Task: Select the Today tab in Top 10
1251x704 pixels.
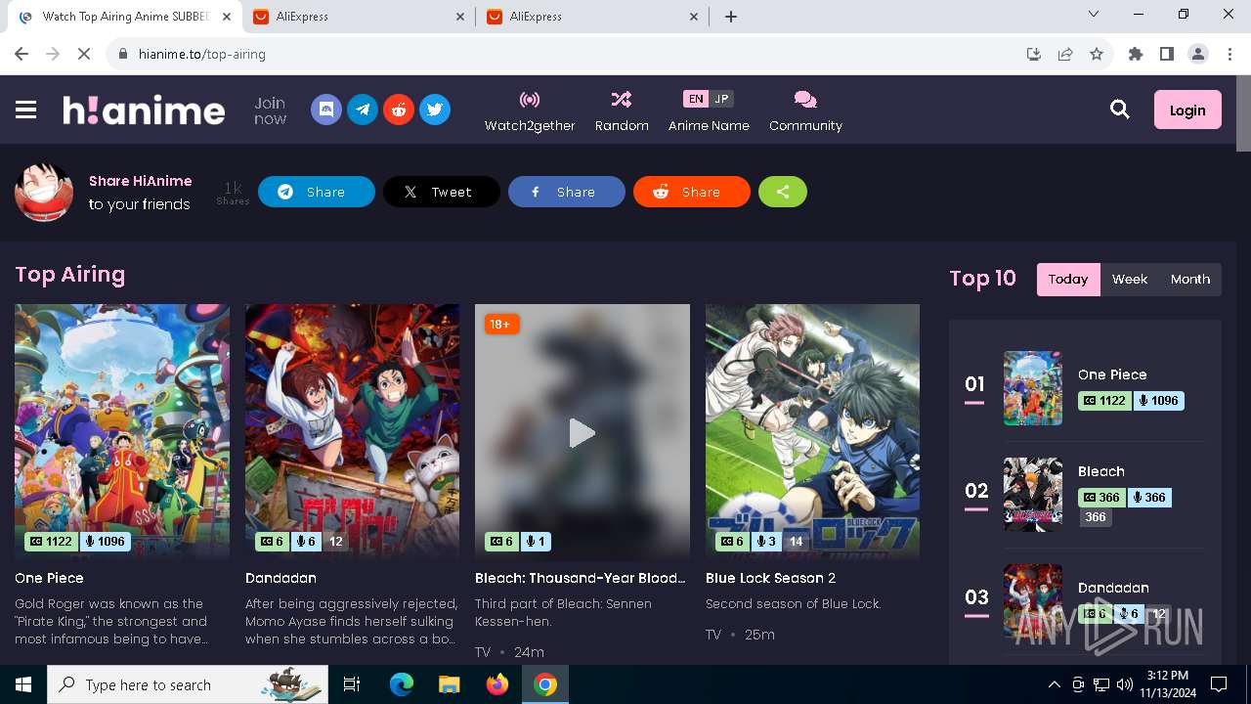Action: (1068, 279)
